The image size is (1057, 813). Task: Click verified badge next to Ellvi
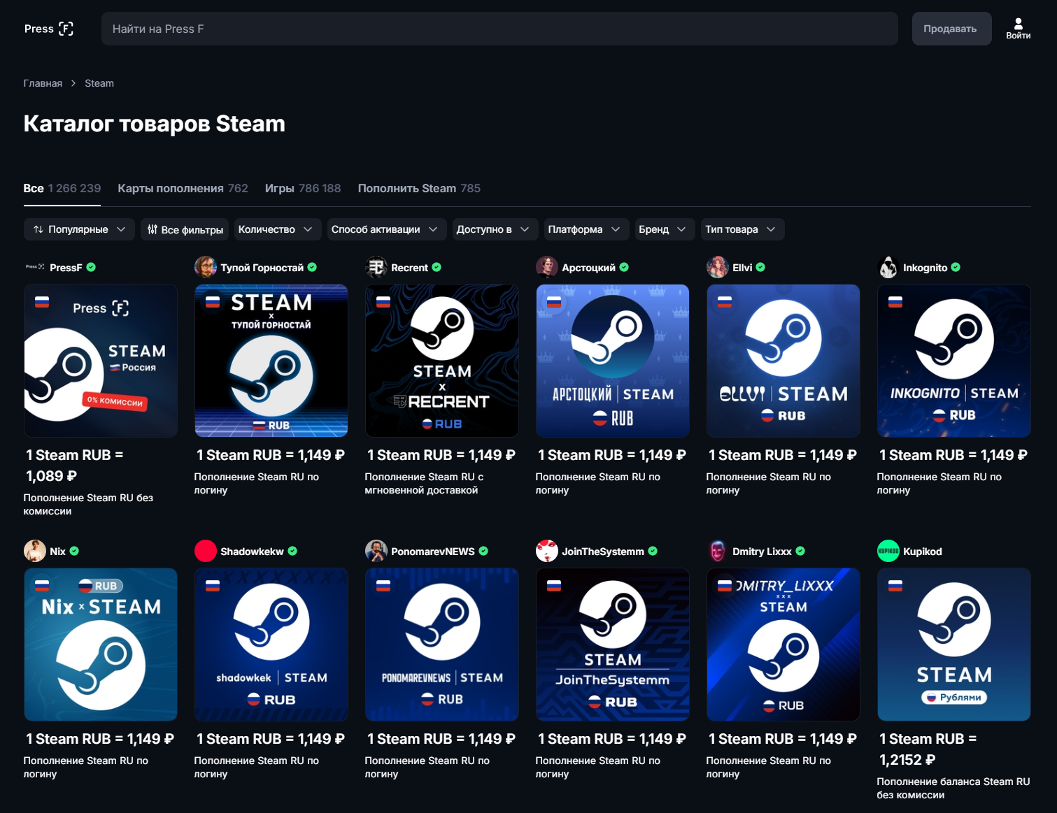click(x=760, y=267)
